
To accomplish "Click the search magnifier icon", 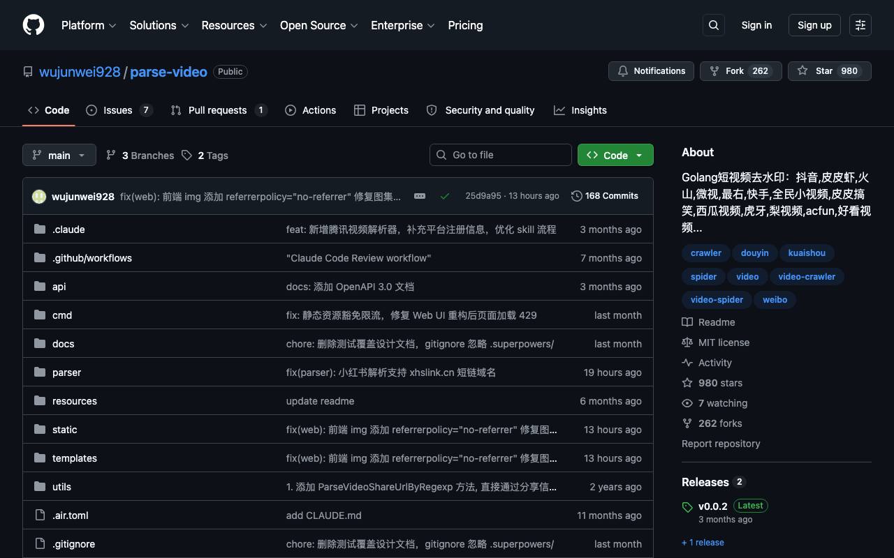I will [x=714, y=25].
